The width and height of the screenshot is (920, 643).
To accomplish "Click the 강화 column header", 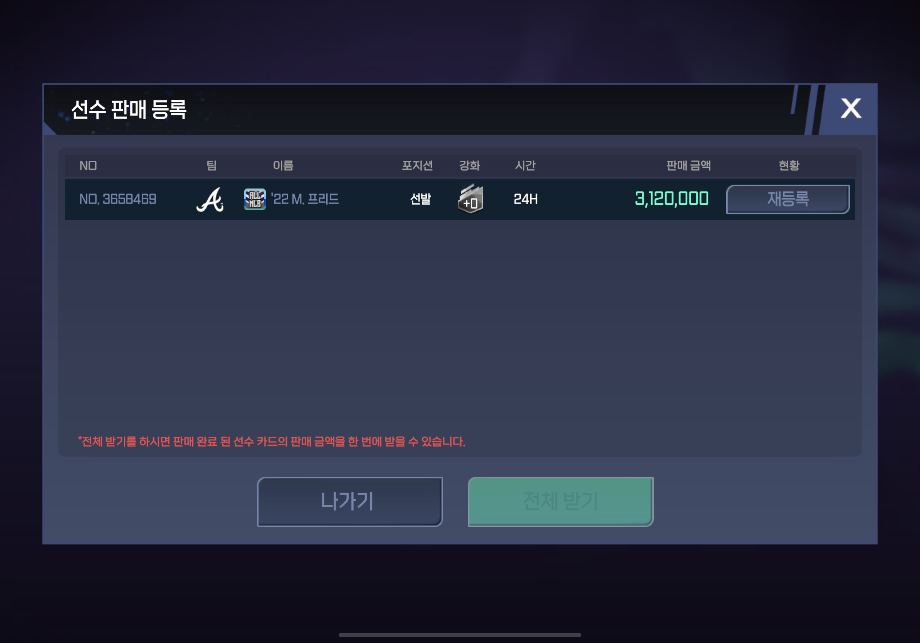I will 469,165.
